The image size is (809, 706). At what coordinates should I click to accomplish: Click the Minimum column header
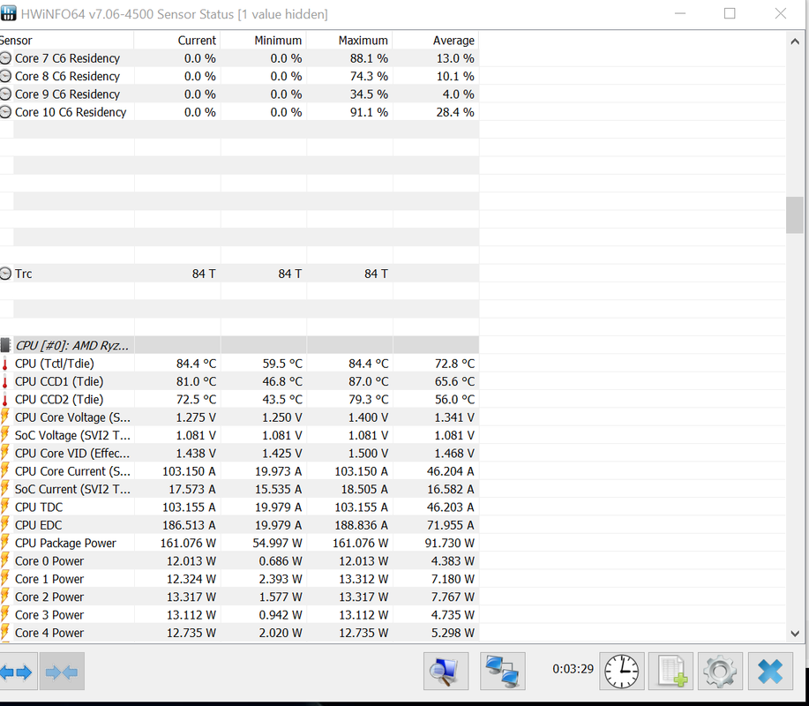pyautogui.click(x=263, y=41)
